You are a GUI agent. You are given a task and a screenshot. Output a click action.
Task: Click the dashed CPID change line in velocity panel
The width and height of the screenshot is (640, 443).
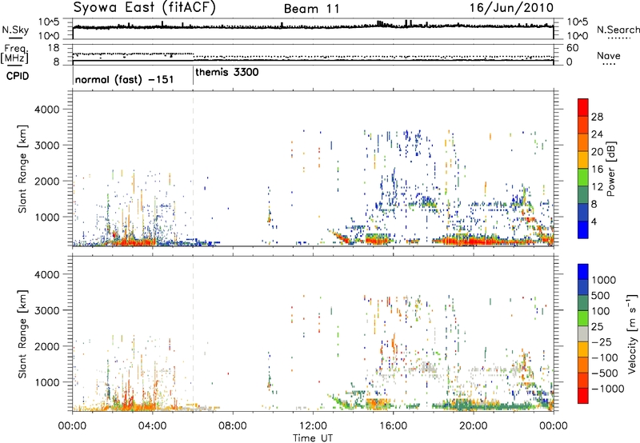[194, 334]
